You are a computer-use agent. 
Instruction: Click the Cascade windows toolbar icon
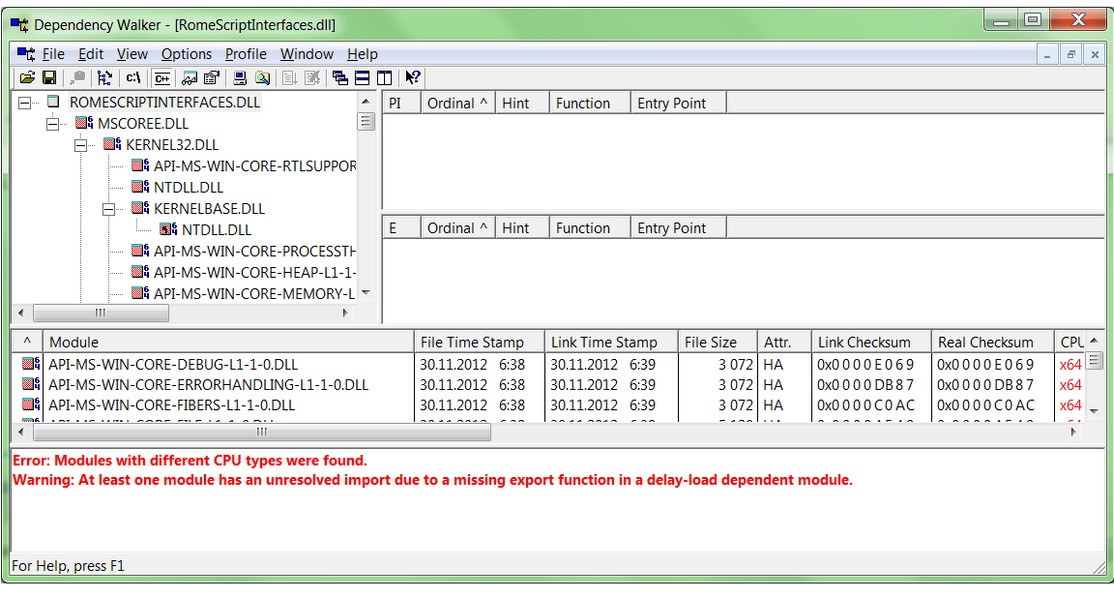click(x=339, y=78)
